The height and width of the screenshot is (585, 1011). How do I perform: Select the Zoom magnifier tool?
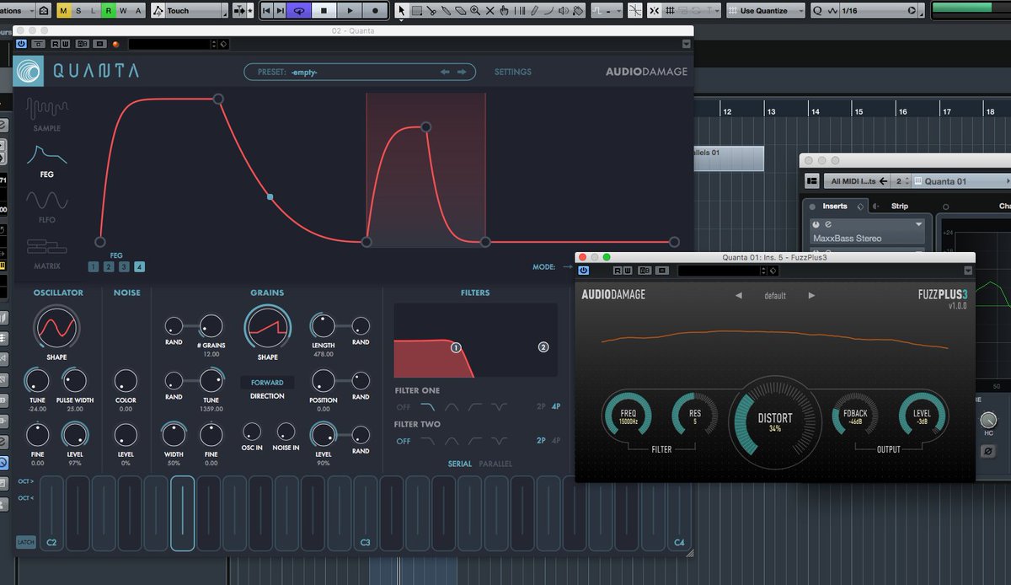point(476,11)
